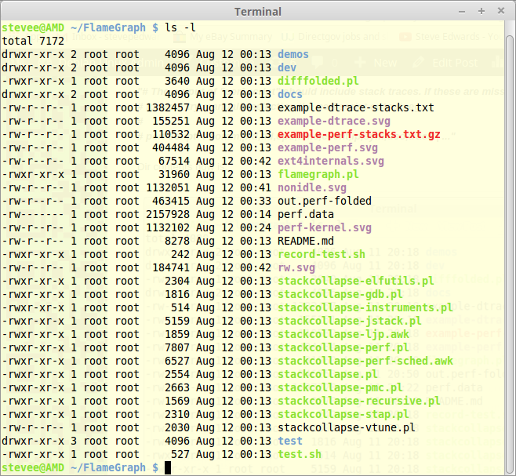Click the test.sh filename

pyautogui.click(x=300, y=454)
